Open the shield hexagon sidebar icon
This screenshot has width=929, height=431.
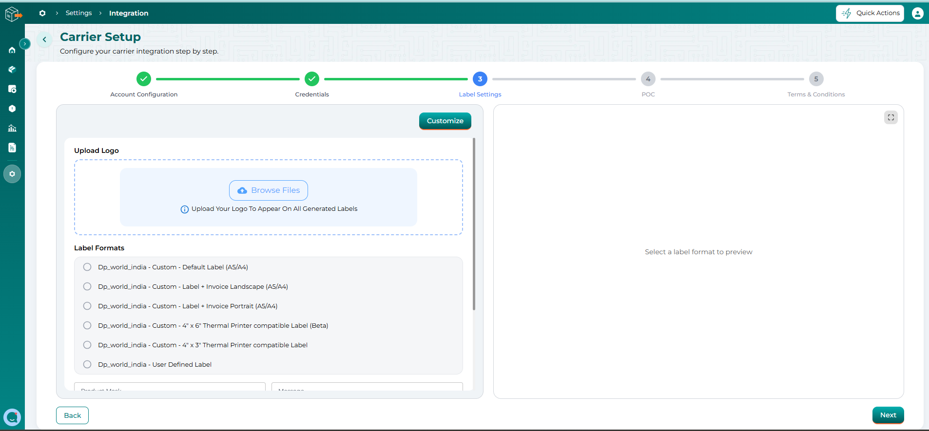12,109
